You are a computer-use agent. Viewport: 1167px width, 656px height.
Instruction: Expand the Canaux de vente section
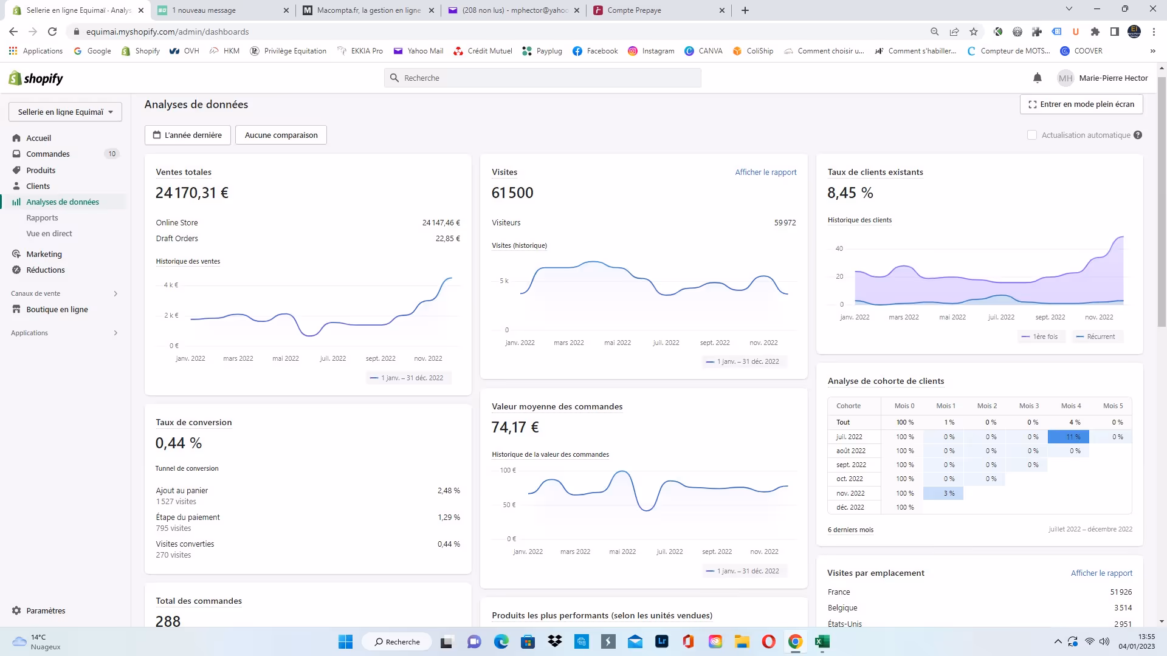coord(115,293)
